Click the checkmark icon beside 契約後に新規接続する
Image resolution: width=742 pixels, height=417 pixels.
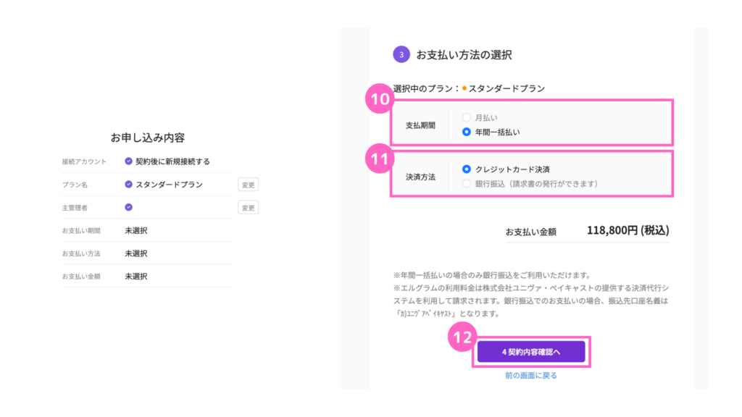point(128,161)
